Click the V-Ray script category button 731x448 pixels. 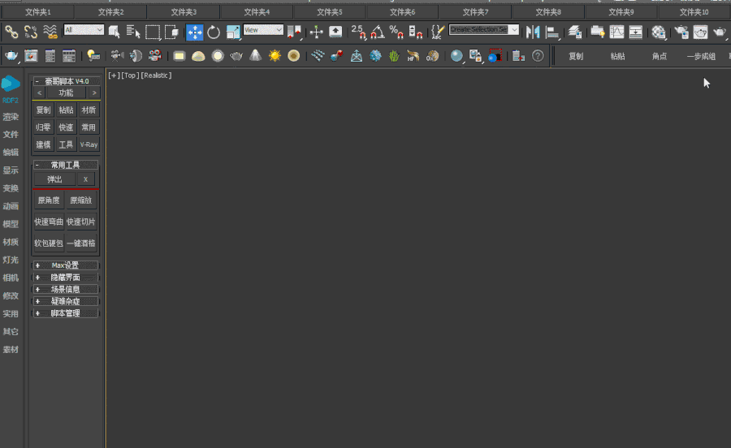click(x=89, y=144)
